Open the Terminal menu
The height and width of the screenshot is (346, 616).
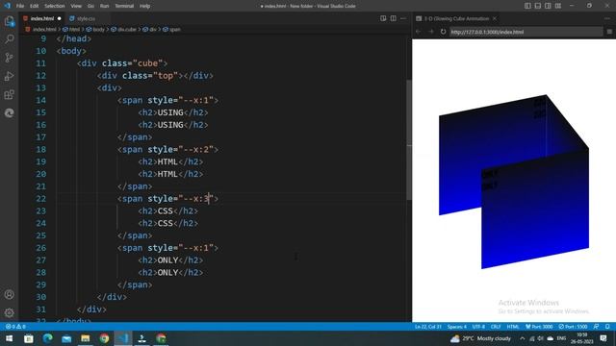(x=124, y=6)
